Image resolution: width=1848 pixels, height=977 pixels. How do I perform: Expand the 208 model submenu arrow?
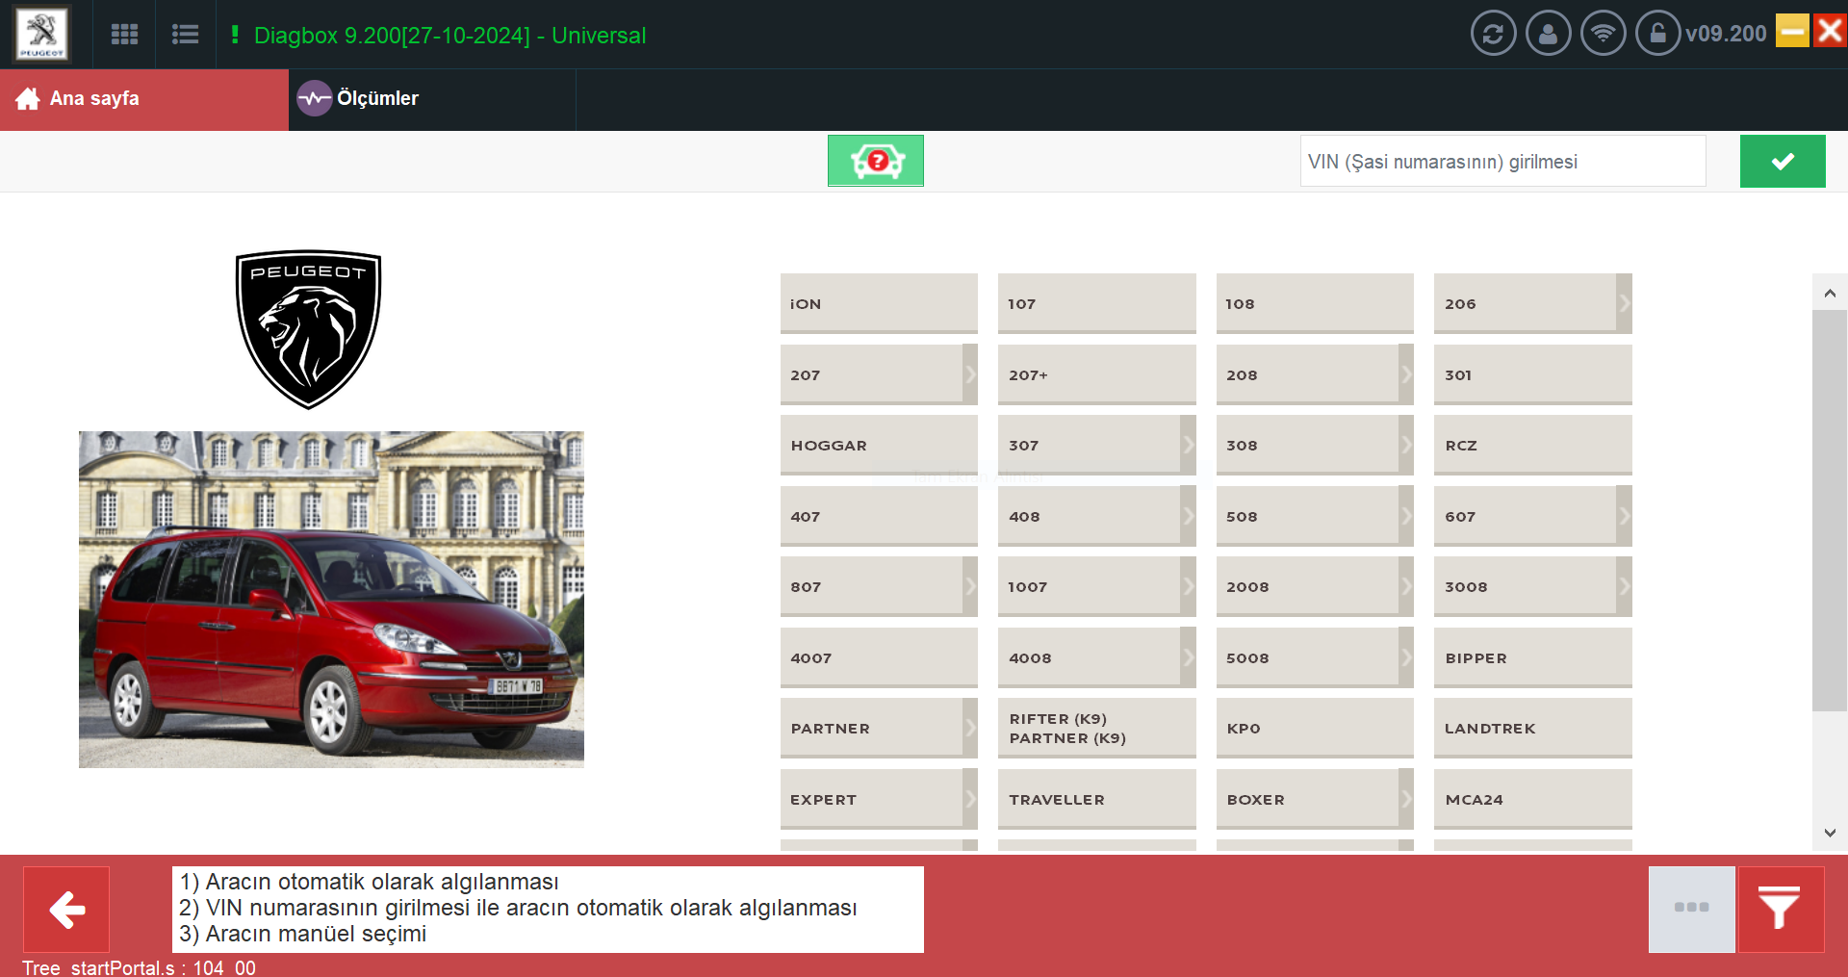(1406, 374)
